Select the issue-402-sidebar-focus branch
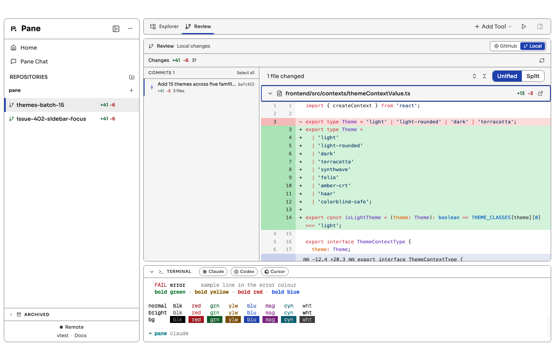This screenshot has width=555, height=346. [72, 119]
